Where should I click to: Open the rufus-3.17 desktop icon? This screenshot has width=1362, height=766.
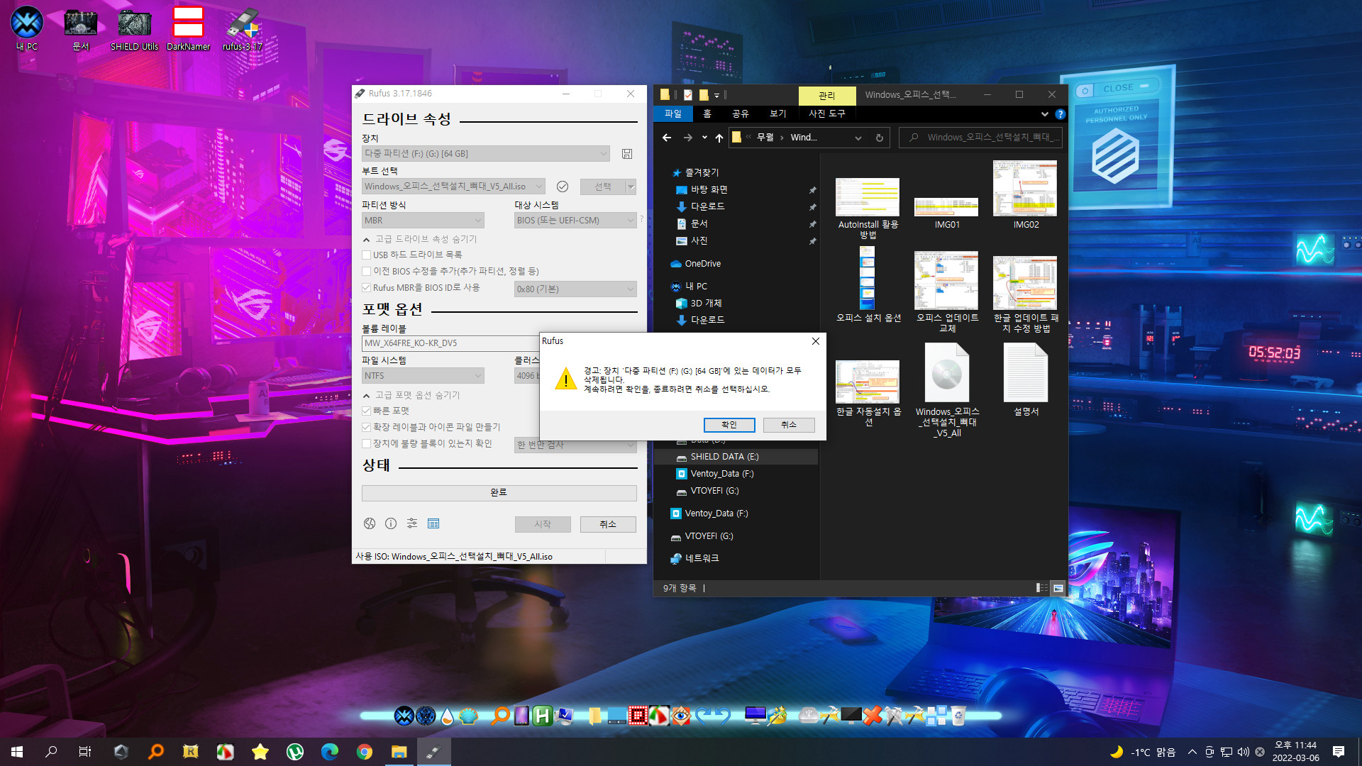(x=243, y=29)
